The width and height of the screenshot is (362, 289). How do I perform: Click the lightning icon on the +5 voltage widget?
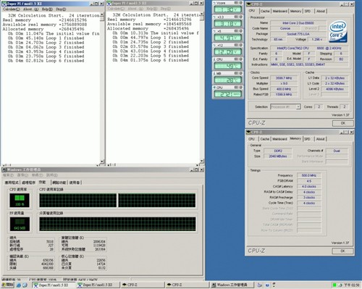click(214, 31)
